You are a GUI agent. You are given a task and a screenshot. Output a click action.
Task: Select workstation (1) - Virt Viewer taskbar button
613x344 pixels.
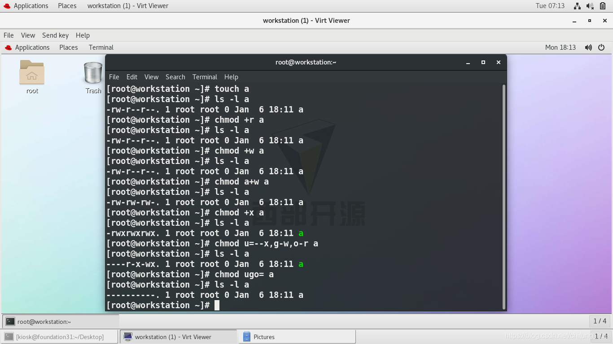[178, 337]
